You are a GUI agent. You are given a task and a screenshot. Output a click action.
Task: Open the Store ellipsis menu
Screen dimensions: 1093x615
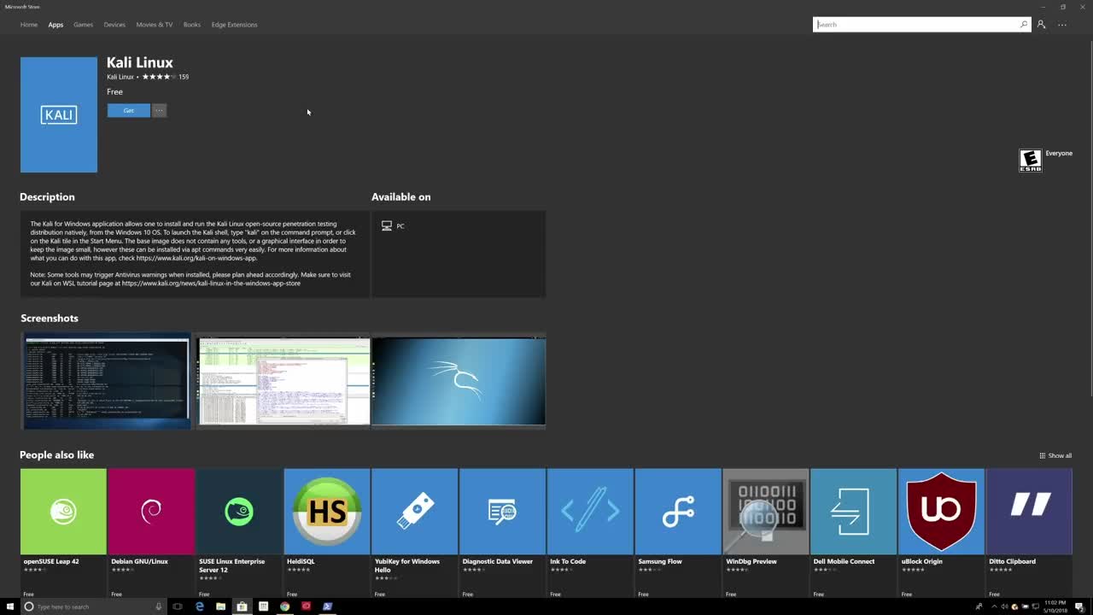[1062, 25]
